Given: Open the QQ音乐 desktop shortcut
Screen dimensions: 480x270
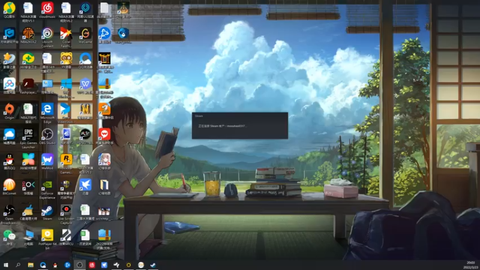Looking at the screenshot, I should pos(10,10).
